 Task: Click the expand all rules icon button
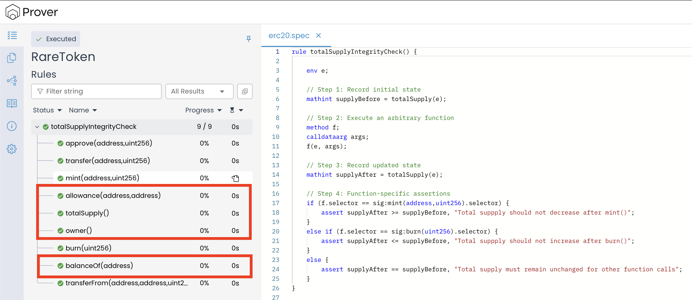click(x=245, y=91)
